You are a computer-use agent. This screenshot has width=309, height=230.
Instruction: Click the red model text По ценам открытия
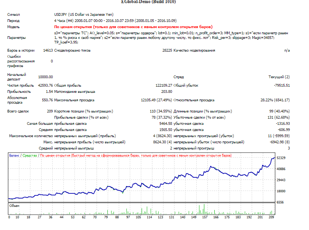[x=134, y=27]
